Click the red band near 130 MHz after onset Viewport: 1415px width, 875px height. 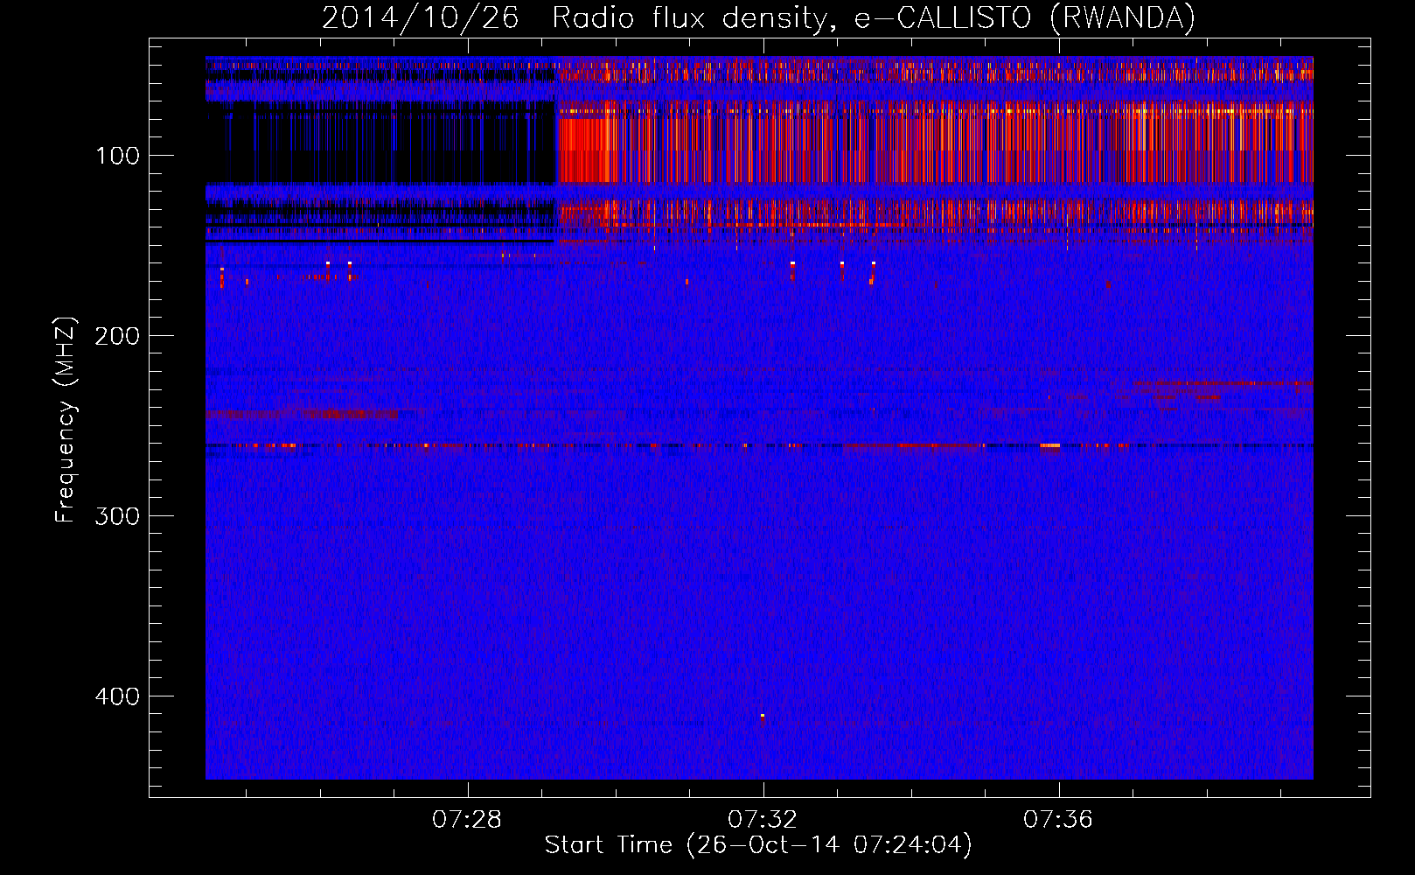pos(875,212)
